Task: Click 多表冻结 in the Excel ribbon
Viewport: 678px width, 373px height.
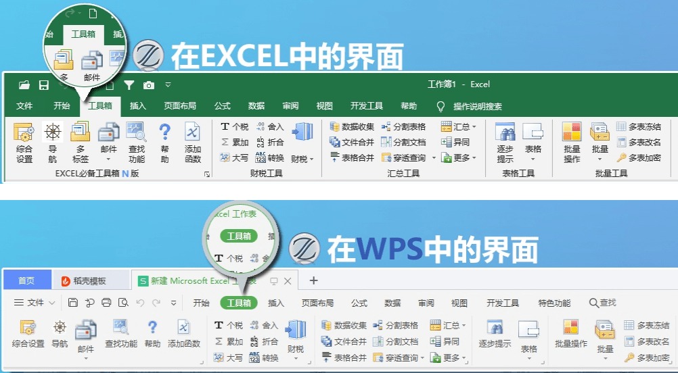Action: (x=639, y=126)
